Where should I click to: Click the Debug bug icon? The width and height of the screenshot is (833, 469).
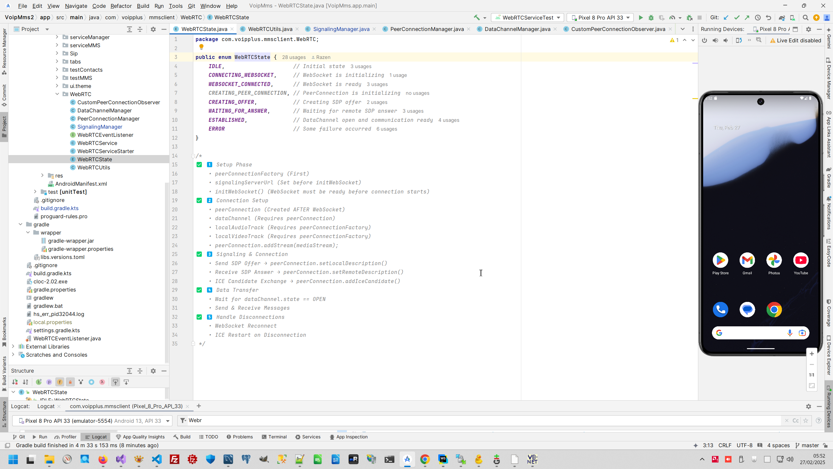click(651, 18)
